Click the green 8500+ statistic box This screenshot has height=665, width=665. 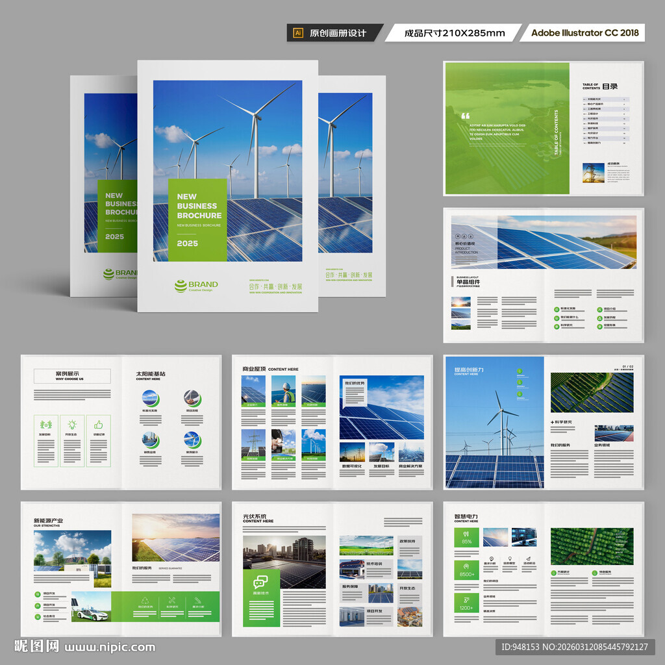[466, 570]
